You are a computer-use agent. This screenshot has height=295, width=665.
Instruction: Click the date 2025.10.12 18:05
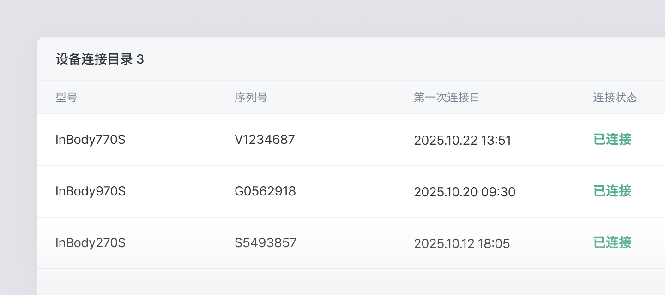click(462, 243)
